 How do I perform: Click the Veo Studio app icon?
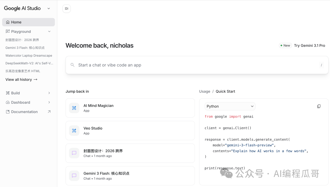[x=74, y=130]
